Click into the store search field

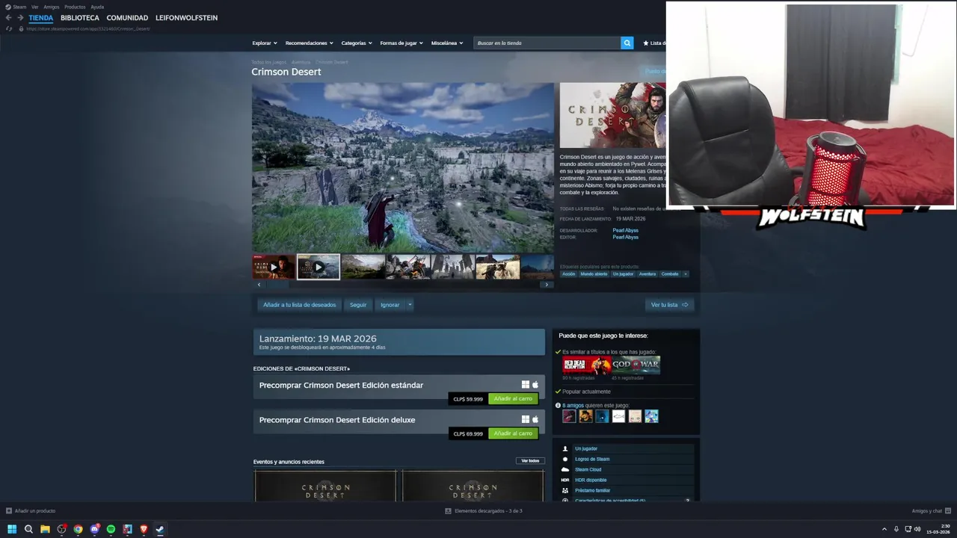coord(547,43)
